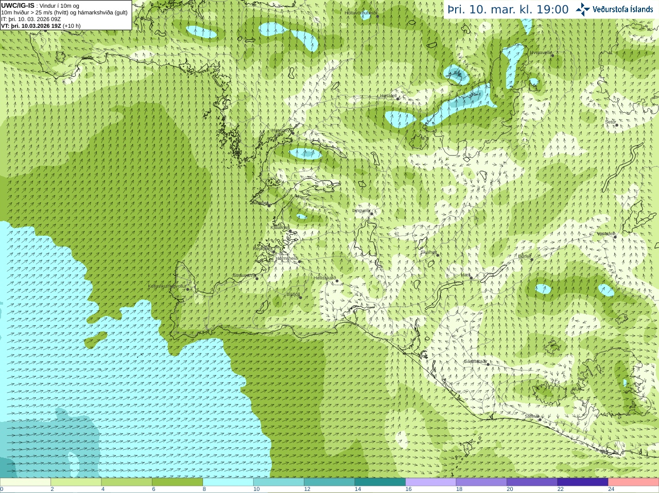Click the teal 12–14 m/s legend swatch
659x493 pixels.
tap(329, 482)
